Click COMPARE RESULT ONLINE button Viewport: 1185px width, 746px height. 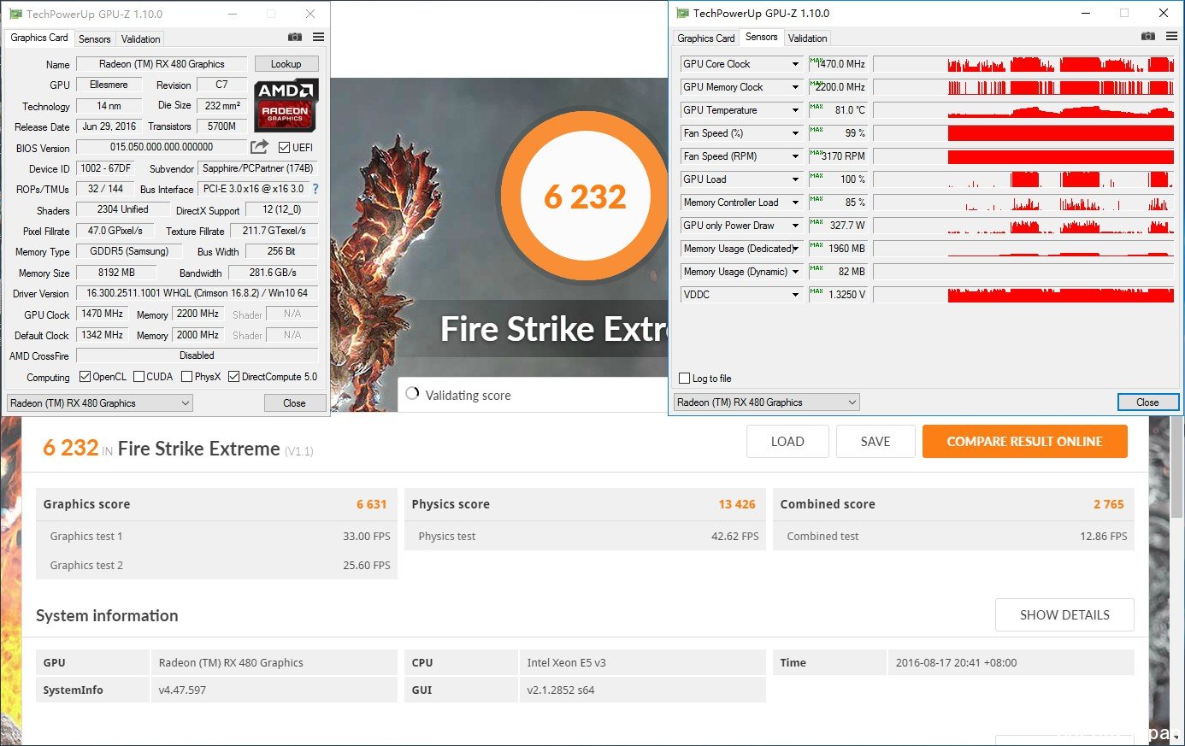click(1024, 442)
